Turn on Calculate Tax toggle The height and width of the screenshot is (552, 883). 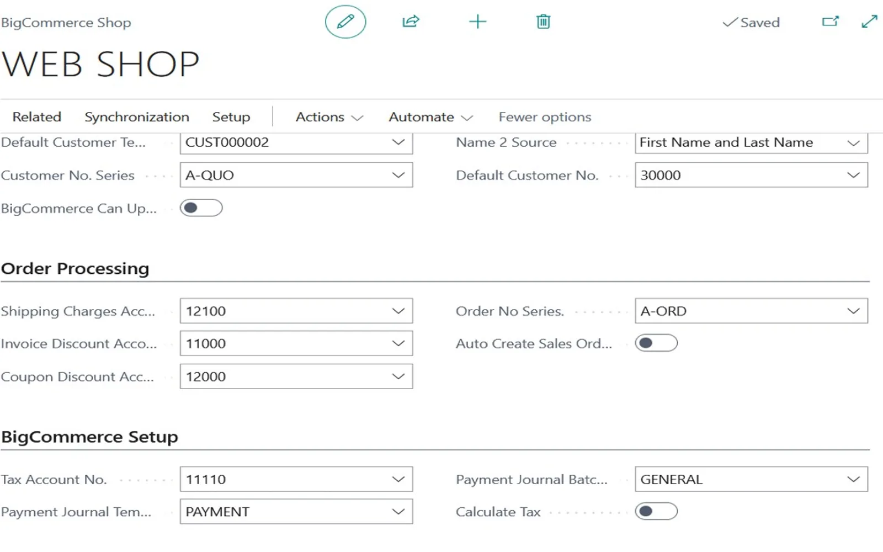[x=656, y=512]
